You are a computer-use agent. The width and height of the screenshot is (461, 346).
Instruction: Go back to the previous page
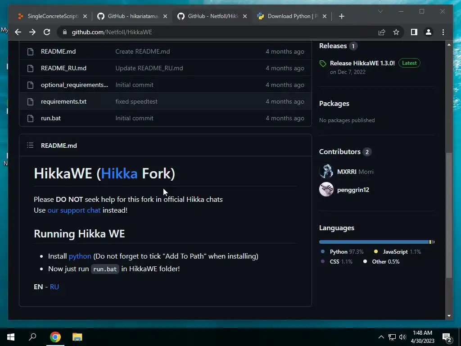(x=18, y=32)
